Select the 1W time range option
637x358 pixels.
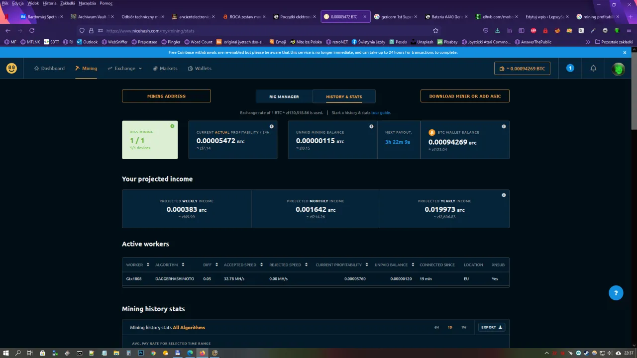coord(463,327)
